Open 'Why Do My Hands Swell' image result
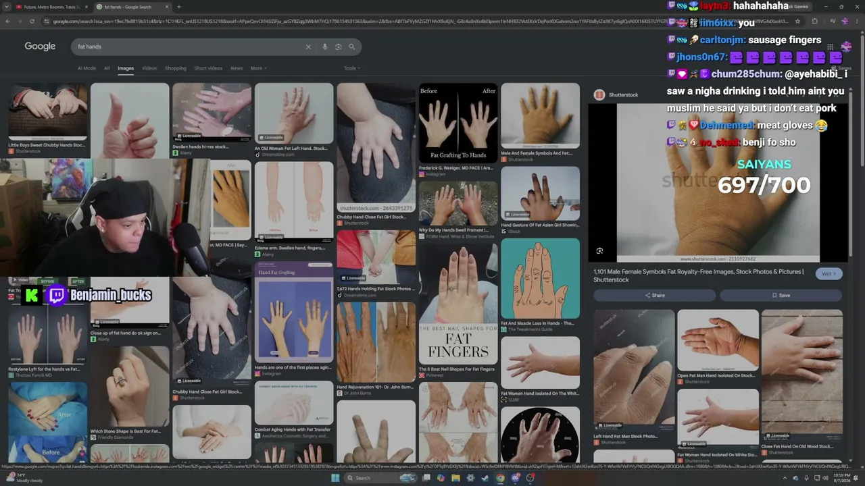The height and width of the screenshot is (486, 865). click(458, 203)
